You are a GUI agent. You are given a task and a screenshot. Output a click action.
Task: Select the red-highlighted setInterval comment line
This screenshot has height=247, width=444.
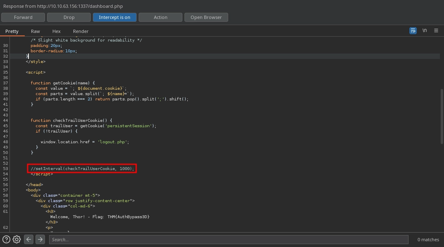point(82,168)
